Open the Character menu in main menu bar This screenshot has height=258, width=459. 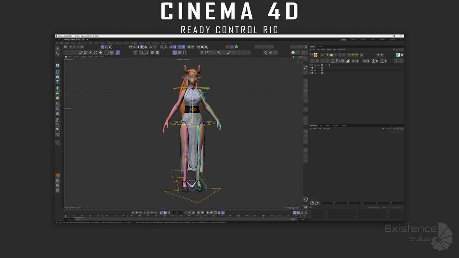pyautogui.click(x=119, y=43)
